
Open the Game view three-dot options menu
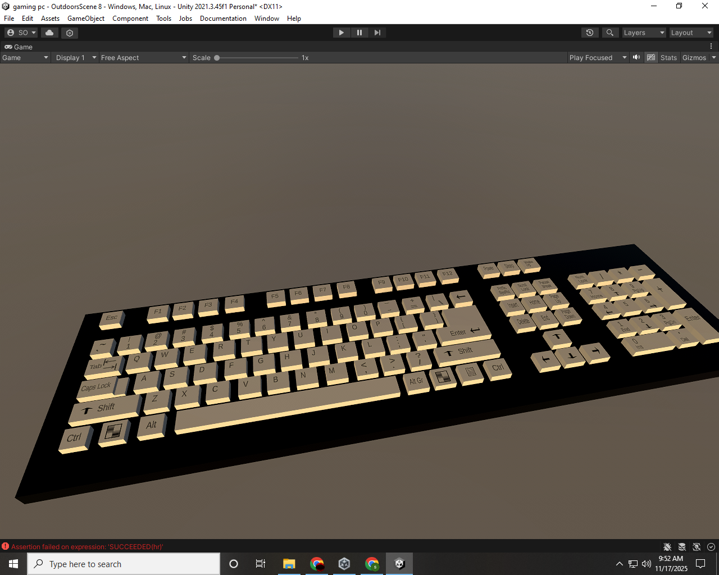(711, 47)
